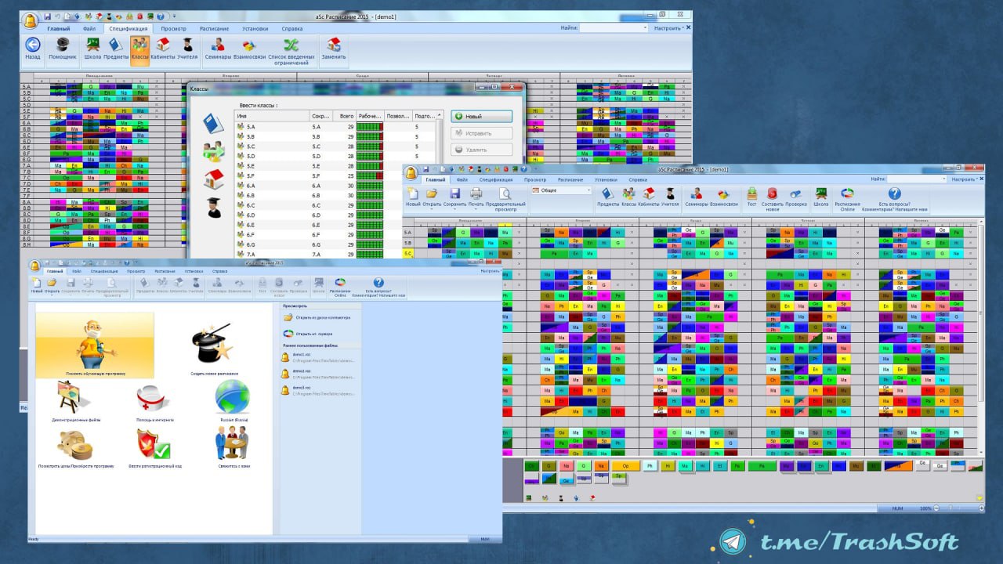Open Спецификация tab in right window
1003x564 pixels.
tap(496, 180)
